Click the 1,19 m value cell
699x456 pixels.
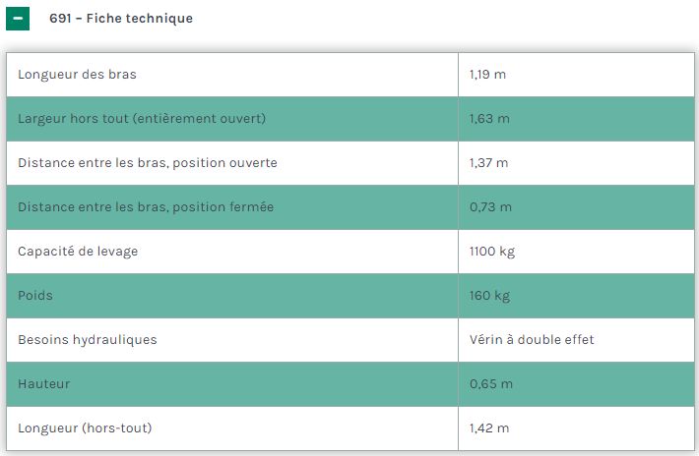[x=487, y=75]
